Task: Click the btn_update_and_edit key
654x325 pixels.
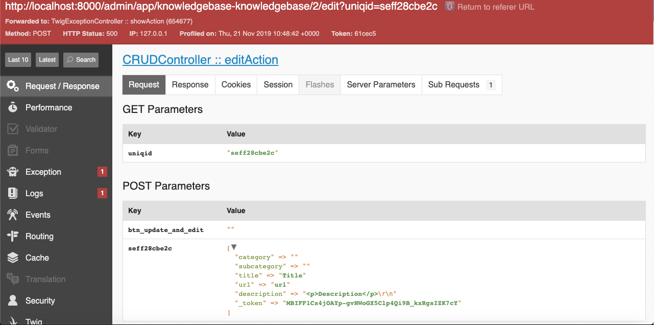Action: coord(166,229)
